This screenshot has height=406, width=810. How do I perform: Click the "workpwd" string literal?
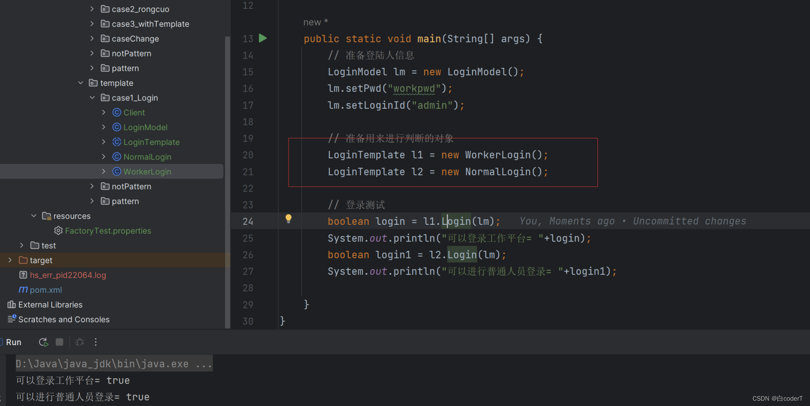coord(414,89)
